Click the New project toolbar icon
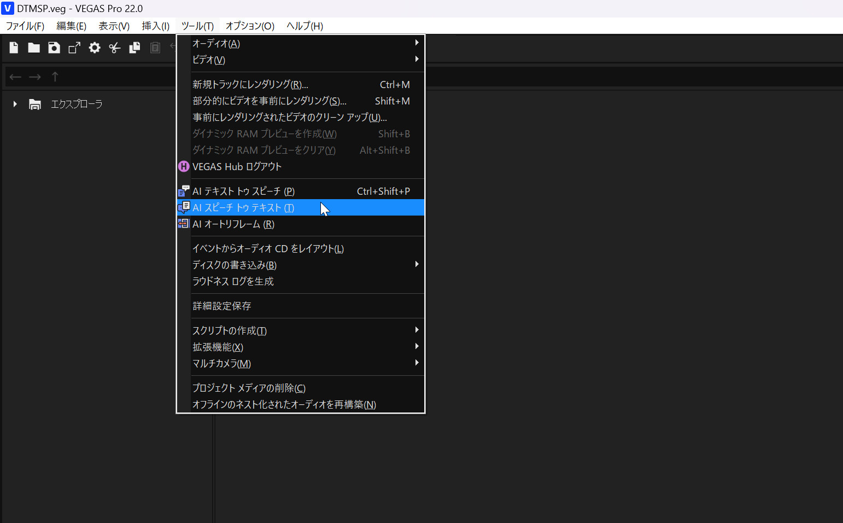 [x=14, y=48]
